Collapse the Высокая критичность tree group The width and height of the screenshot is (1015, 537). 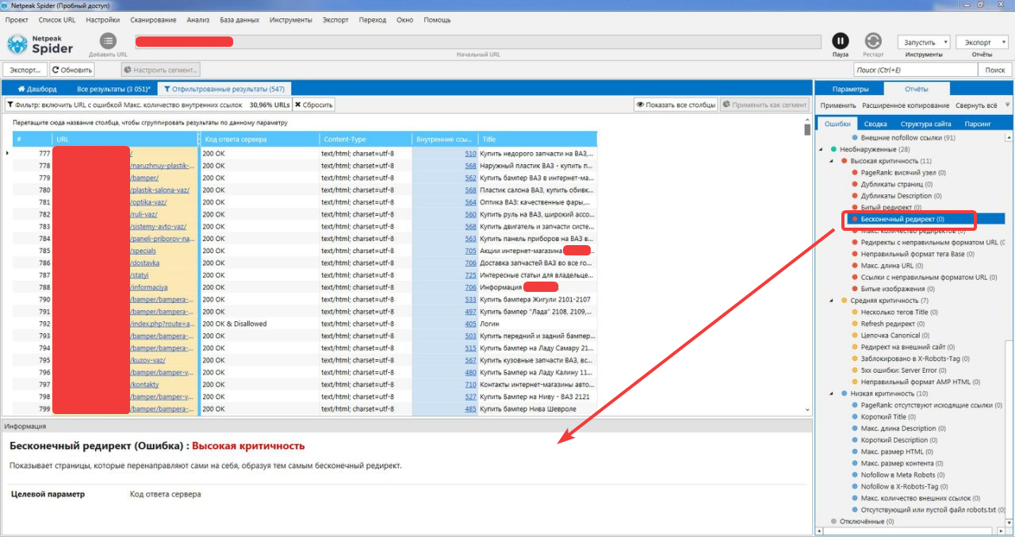click(833, 161)
